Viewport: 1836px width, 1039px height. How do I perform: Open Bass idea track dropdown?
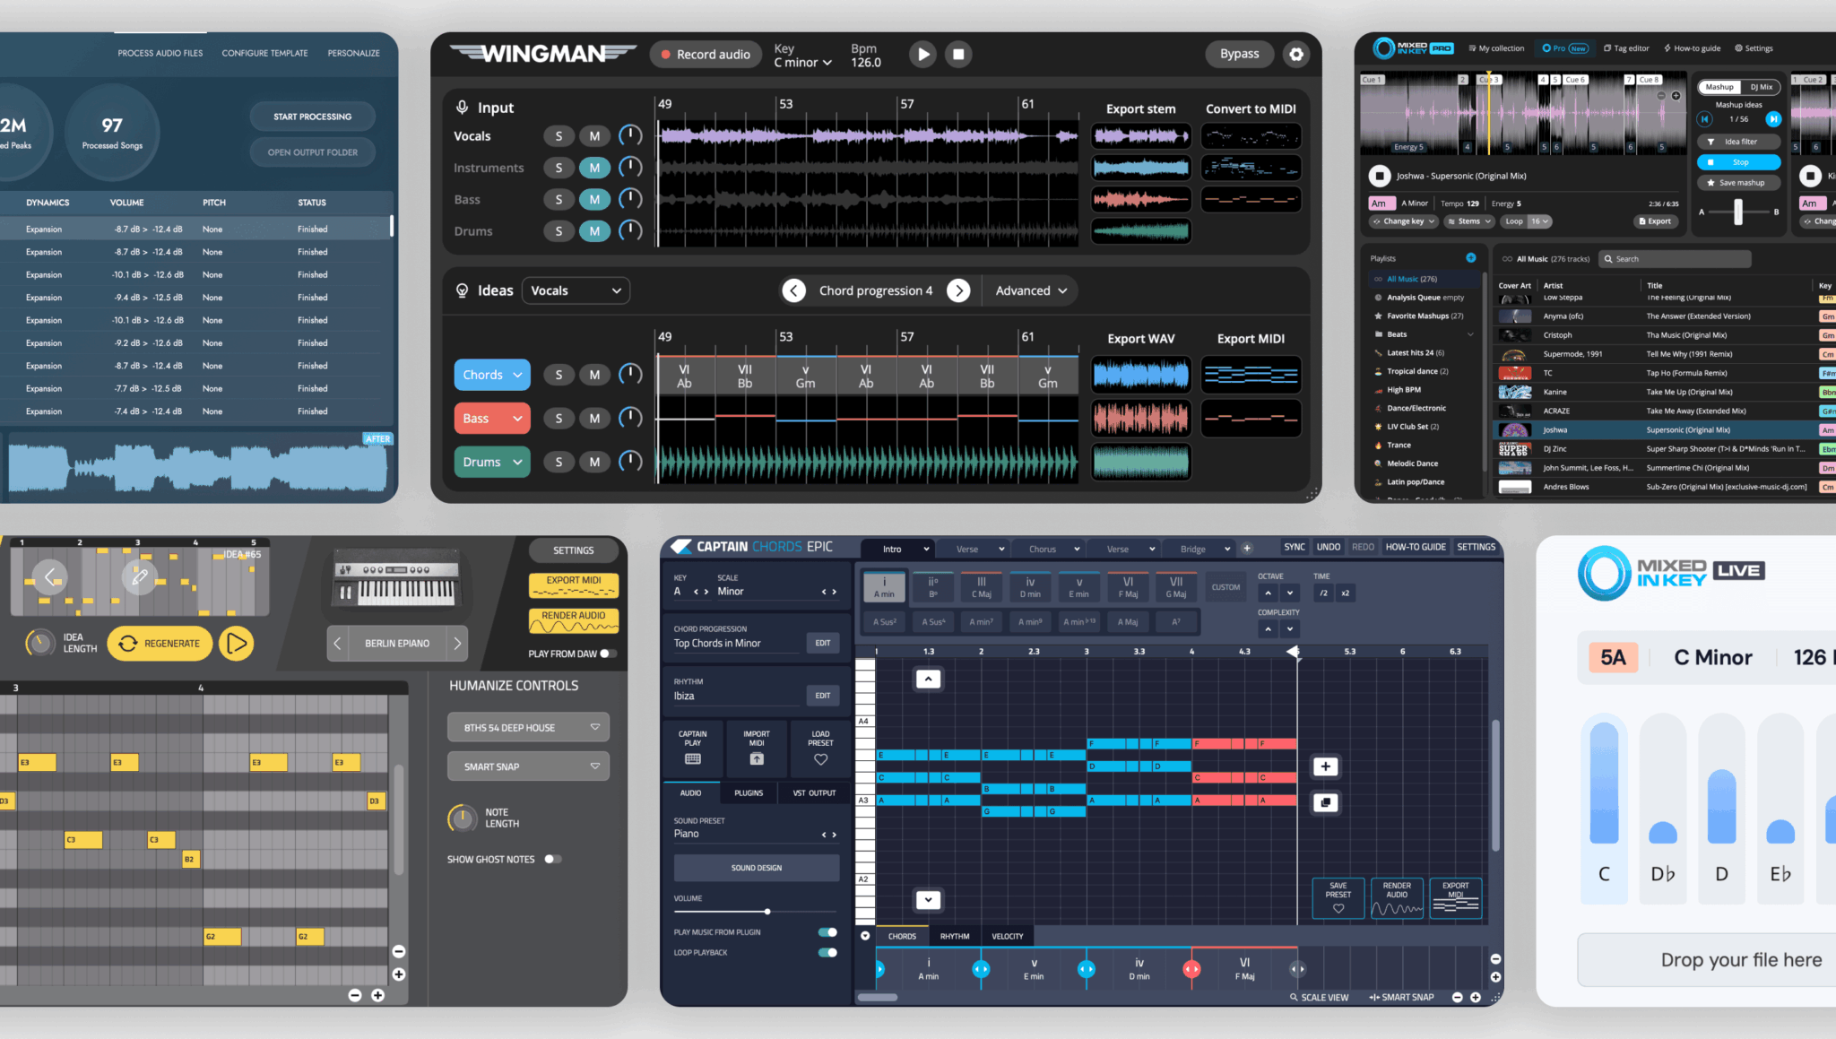(492, 419)
